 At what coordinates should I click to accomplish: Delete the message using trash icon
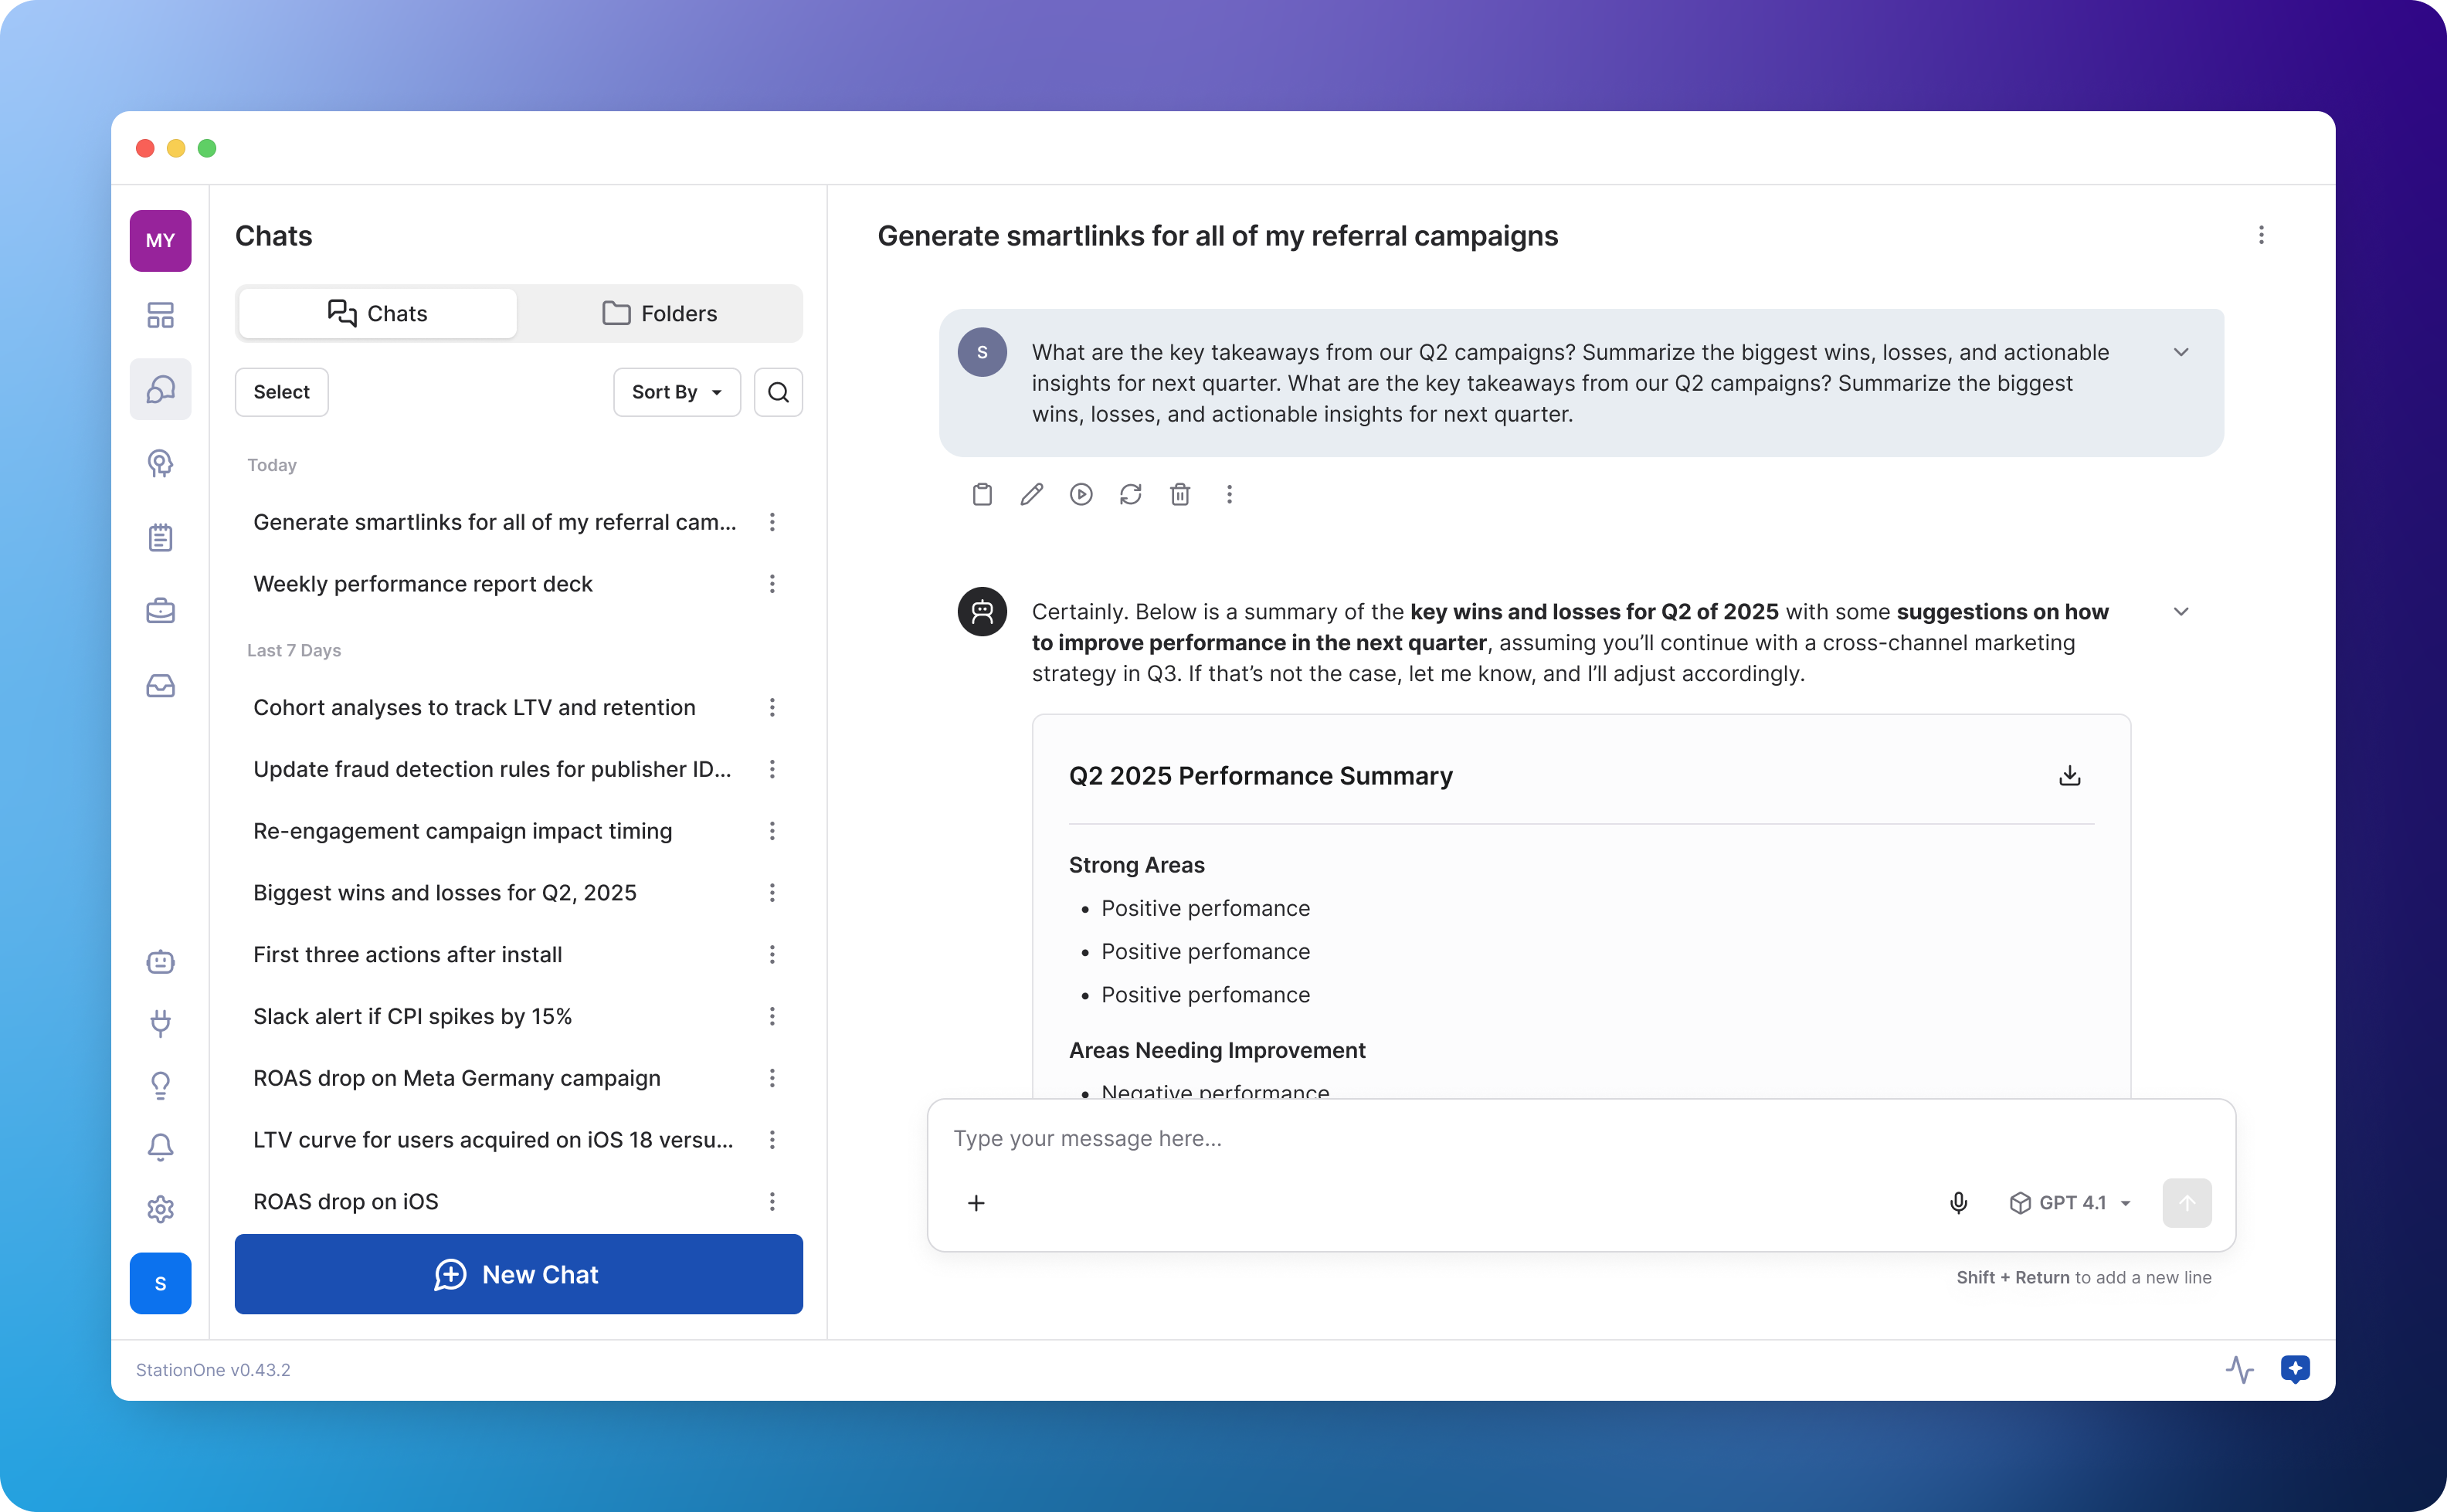coord(1180,494)
